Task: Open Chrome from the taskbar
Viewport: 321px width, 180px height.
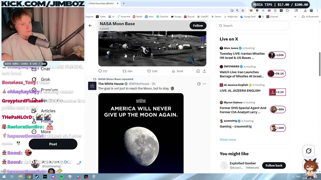Action: [x=29, y=177]
